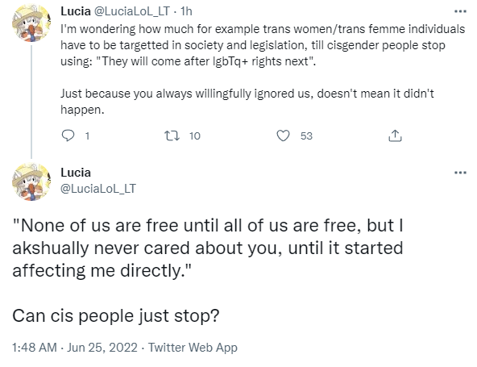Screen dimensions: 477x367
Task: Click the Lucia display name in first tweet
Action: (76, 11)
